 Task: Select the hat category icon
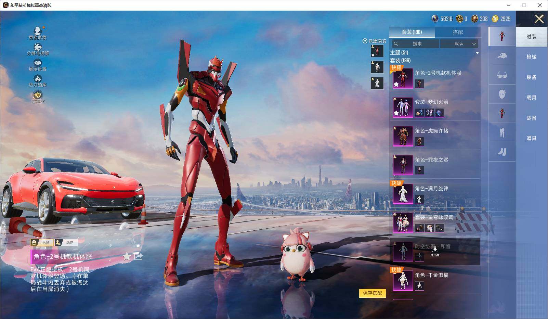point(502,55)
